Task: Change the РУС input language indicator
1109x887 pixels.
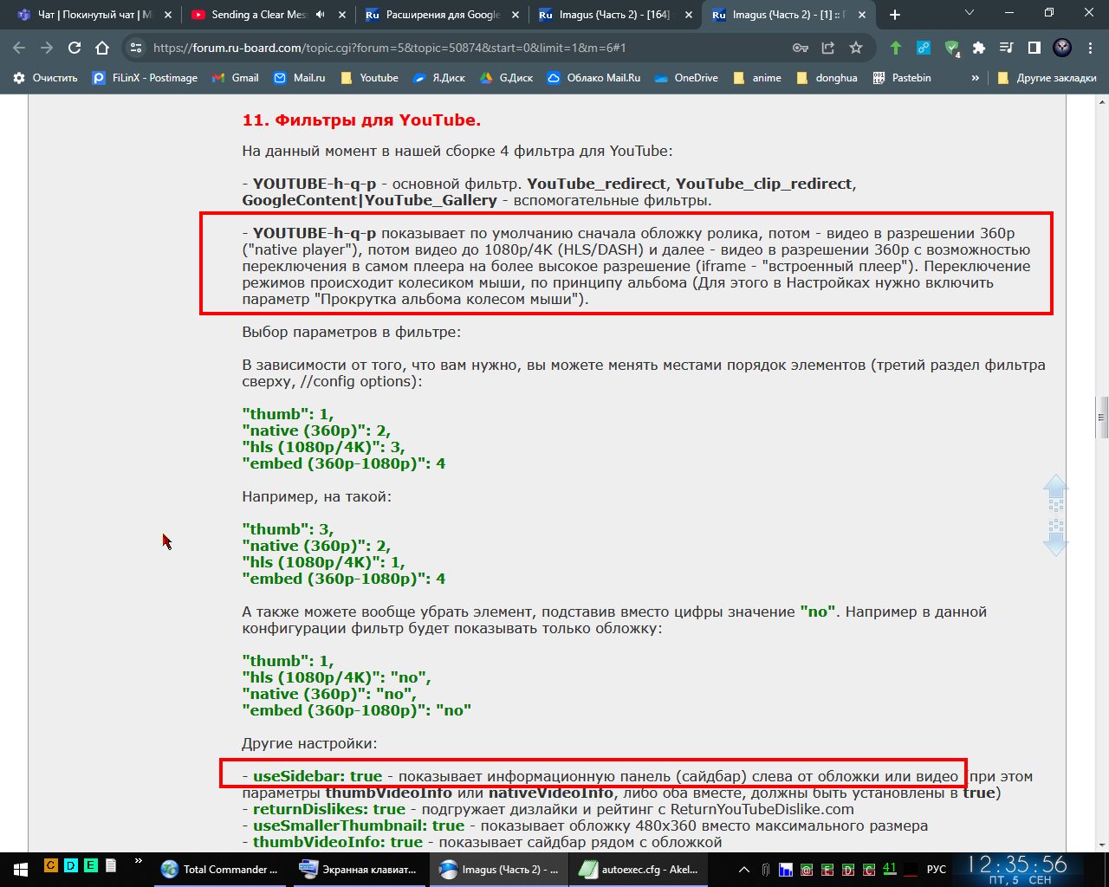Action: point(937,869)
